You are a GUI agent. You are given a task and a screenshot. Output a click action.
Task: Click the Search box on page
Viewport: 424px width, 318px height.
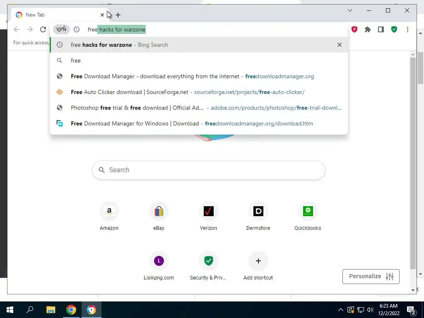pos(209,170)
